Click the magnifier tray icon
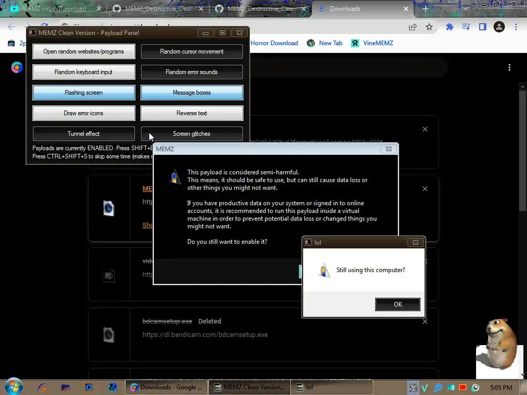527x395 pixels. click(438, 388)
